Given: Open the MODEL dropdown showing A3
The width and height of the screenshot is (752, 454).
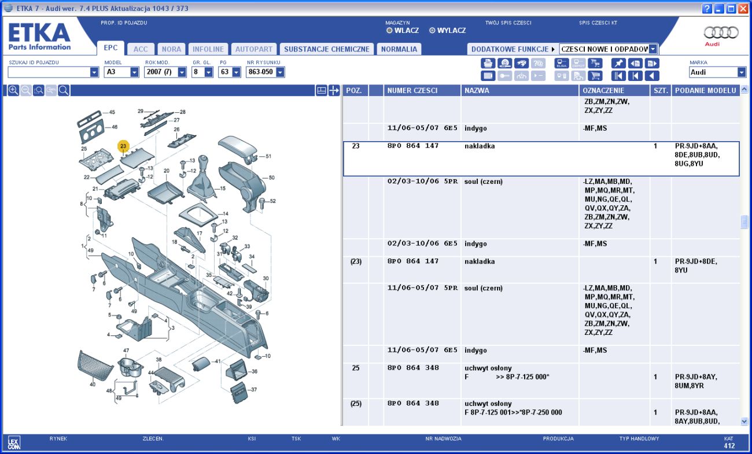Looking at the screenshot, I should click(x=134, y=72).
